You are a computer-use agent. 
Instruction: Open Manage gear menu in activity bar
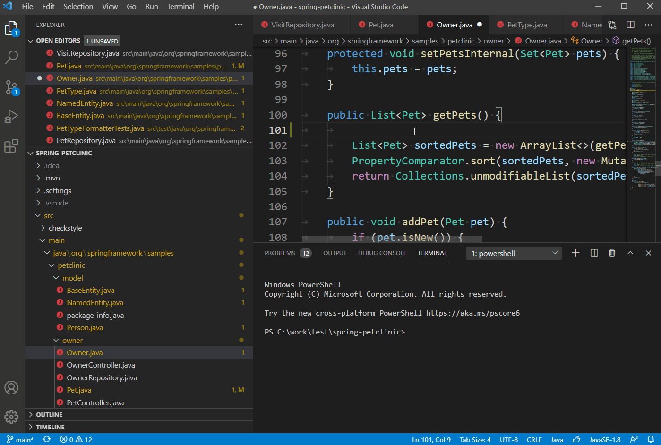(11, 417)
